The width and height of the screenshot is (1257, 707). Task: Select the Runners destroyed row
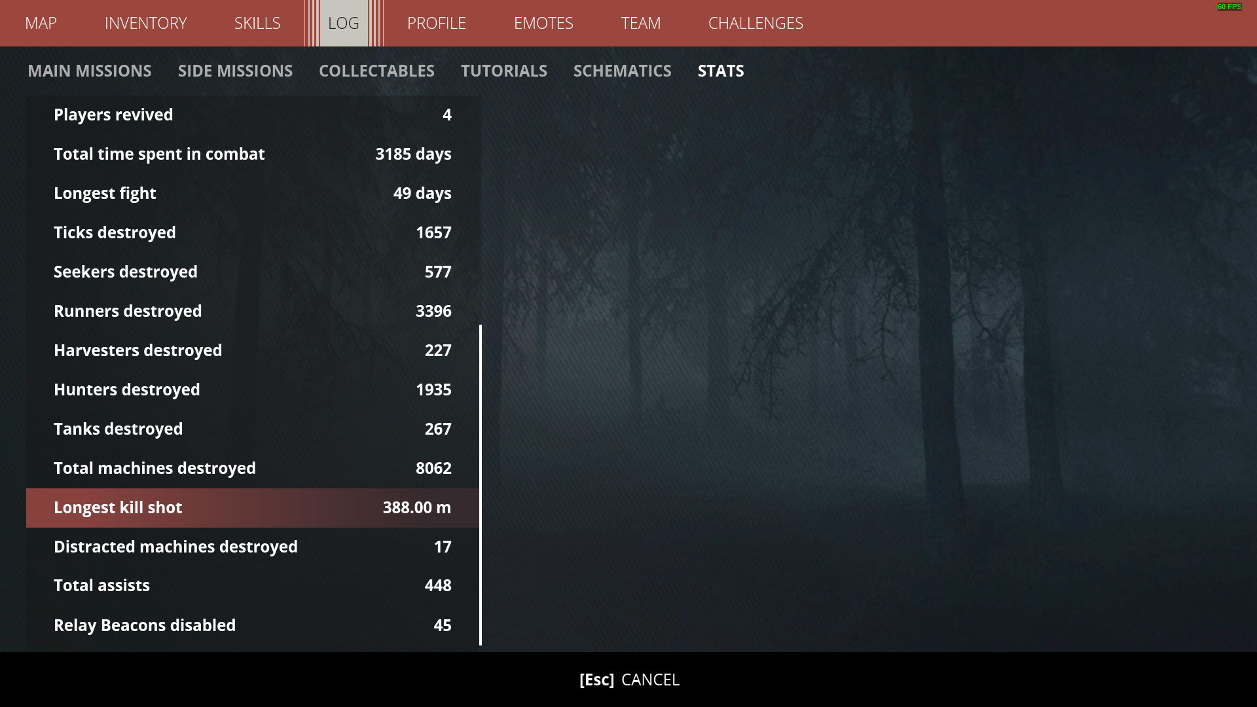(253, 312)
